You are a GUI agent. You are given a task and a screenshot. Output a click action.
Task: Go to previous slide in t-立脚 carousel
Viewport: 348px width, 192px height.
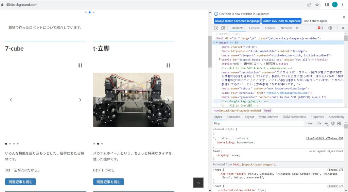(x=99, y=100)
